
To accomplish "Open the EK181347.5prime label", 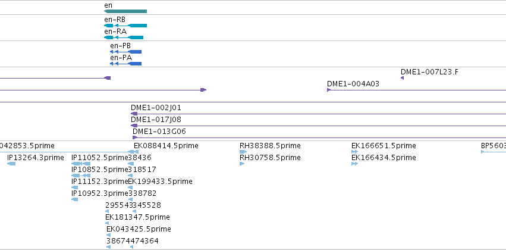I will tap(137, 217).
